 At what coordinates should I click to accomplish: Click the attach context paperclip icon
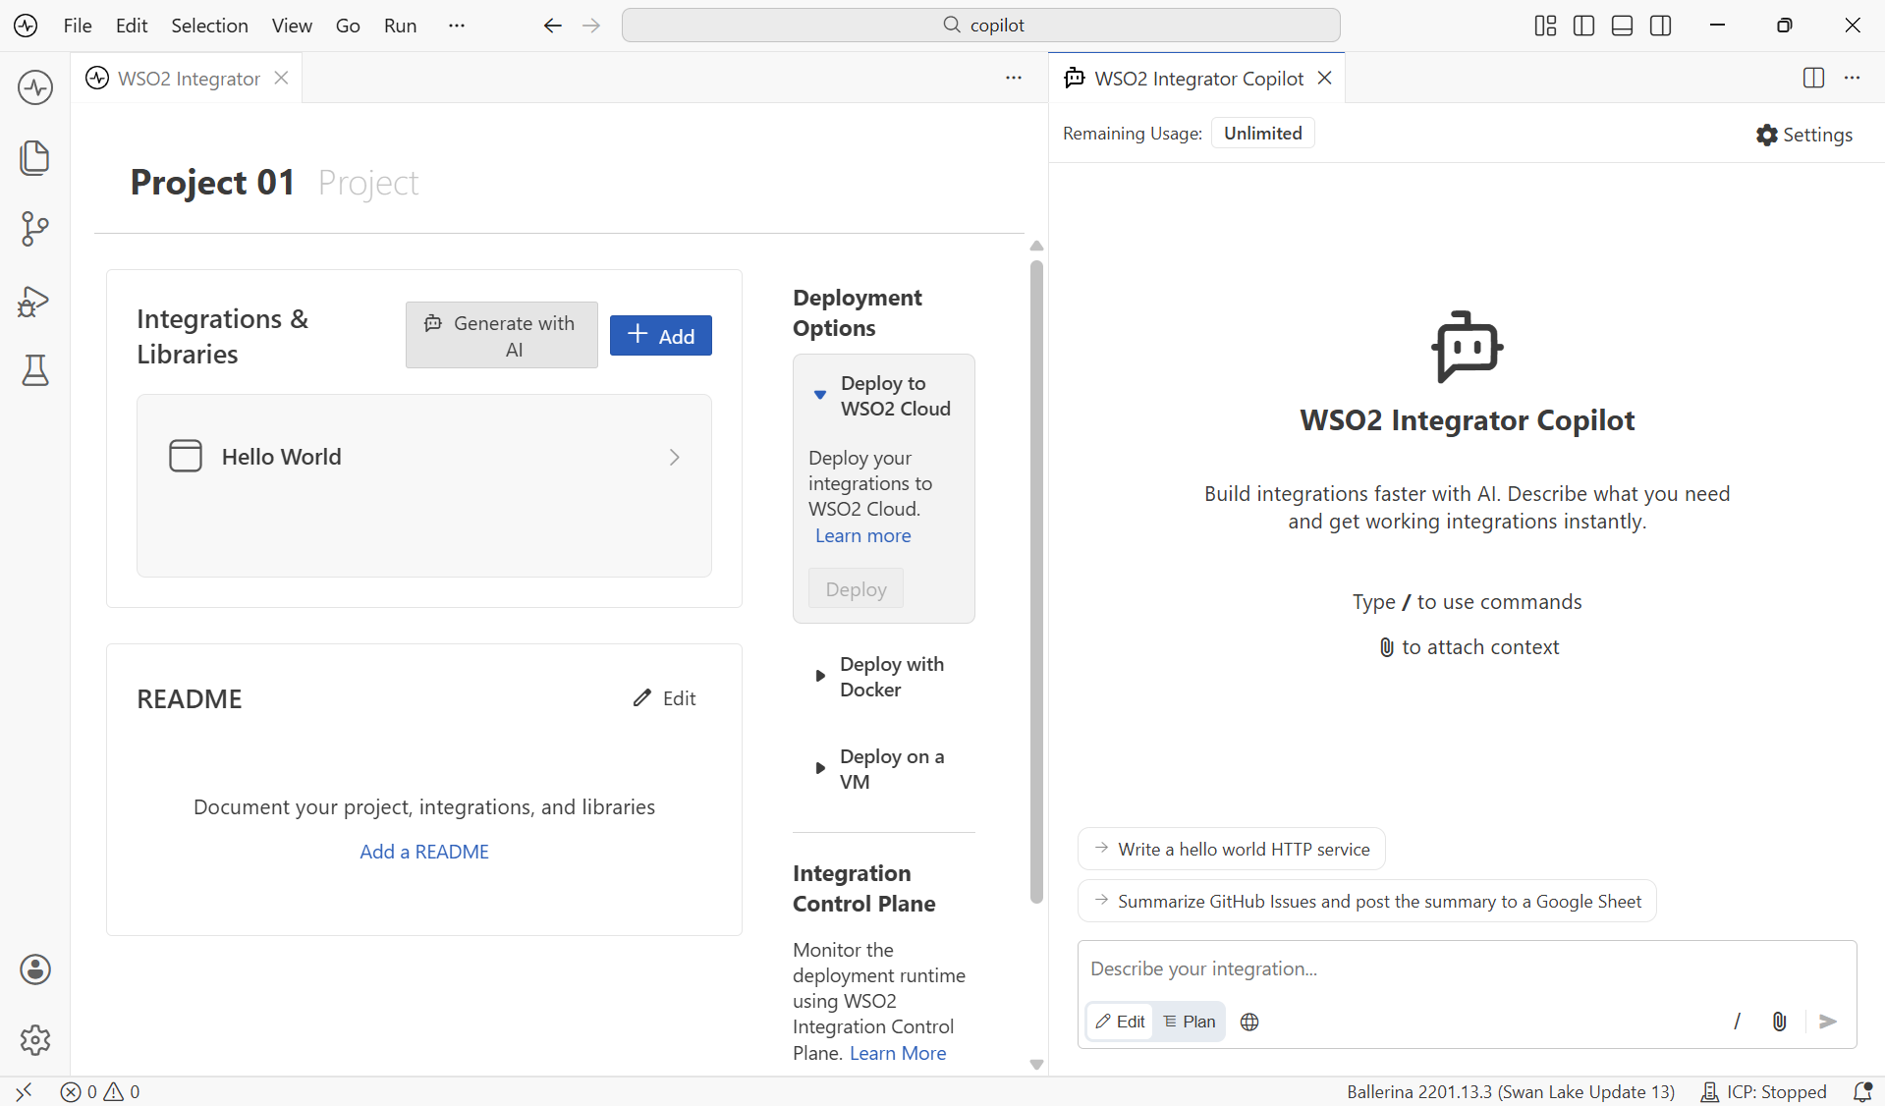pos(1780,1022)
